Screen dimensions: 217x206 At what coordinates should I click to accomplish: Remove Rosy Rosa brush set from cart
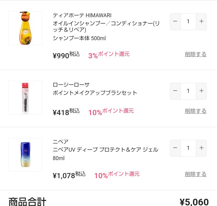196,111
